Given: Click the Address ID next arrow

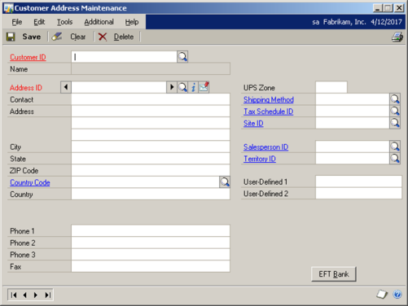Looking at the screenshot, I should tap(172, 87).
